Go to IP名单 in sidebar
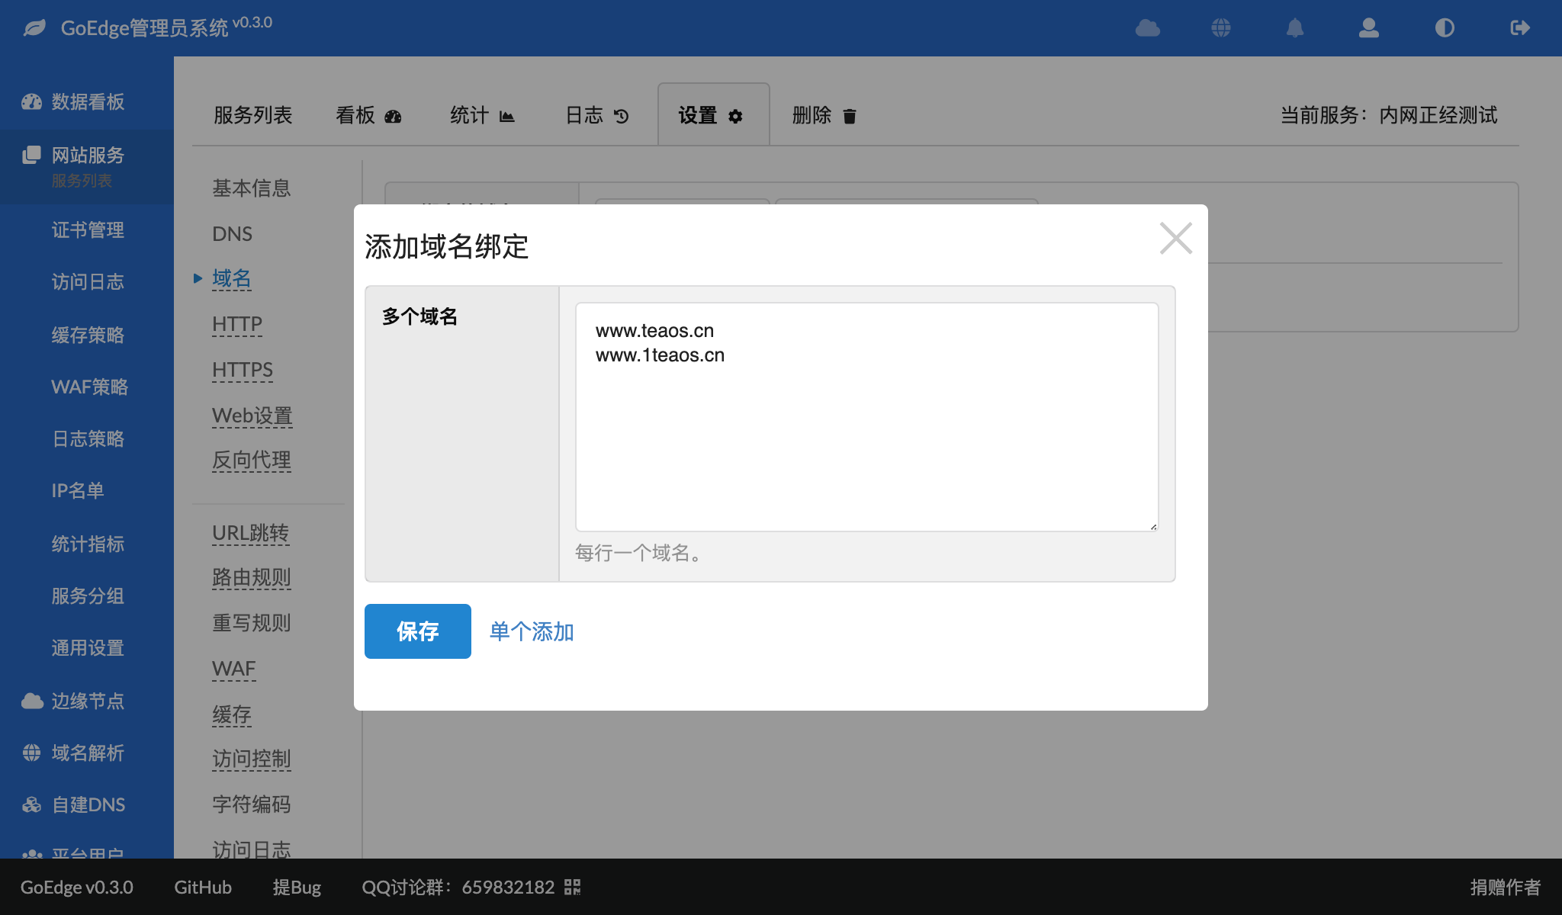 (78, 491)
